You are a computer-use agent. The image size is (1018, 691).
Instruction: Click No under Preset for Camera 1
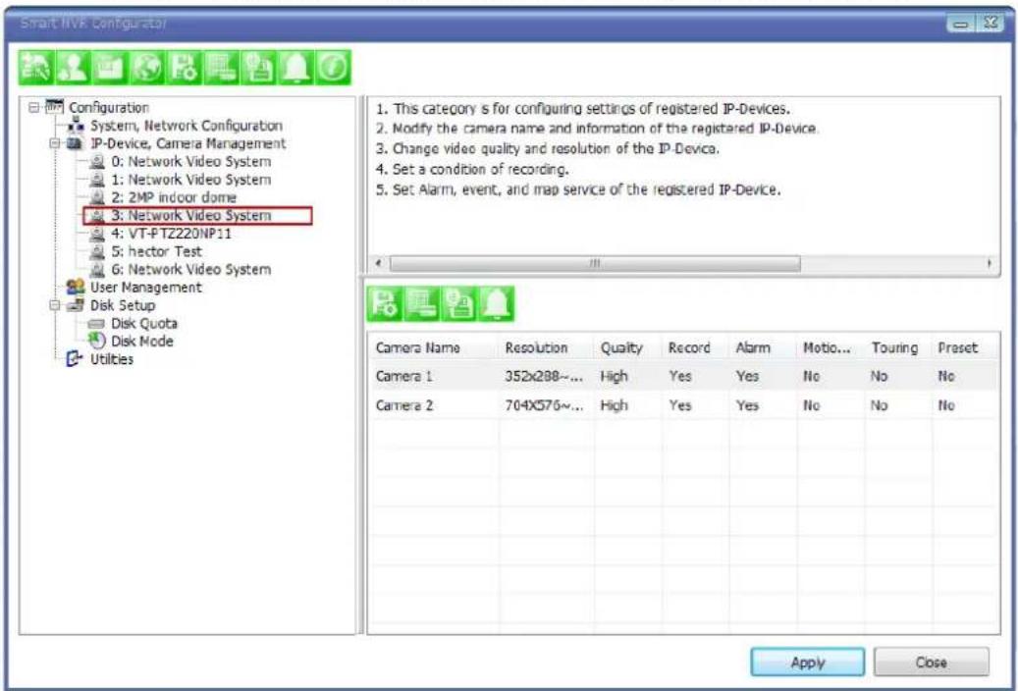coord(946,377)
